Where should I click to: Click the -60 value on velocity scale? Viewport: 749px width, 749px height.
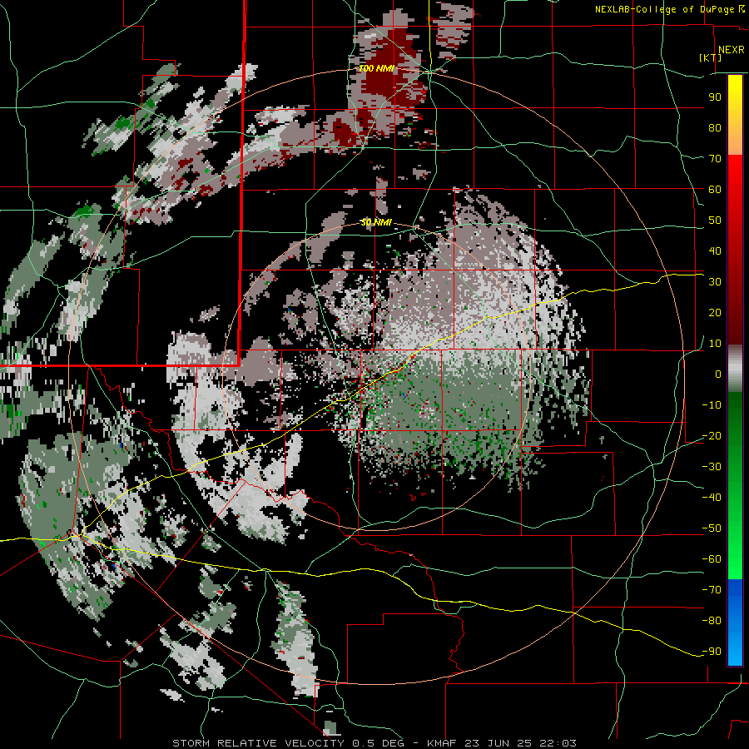click(x=712, y=559)
